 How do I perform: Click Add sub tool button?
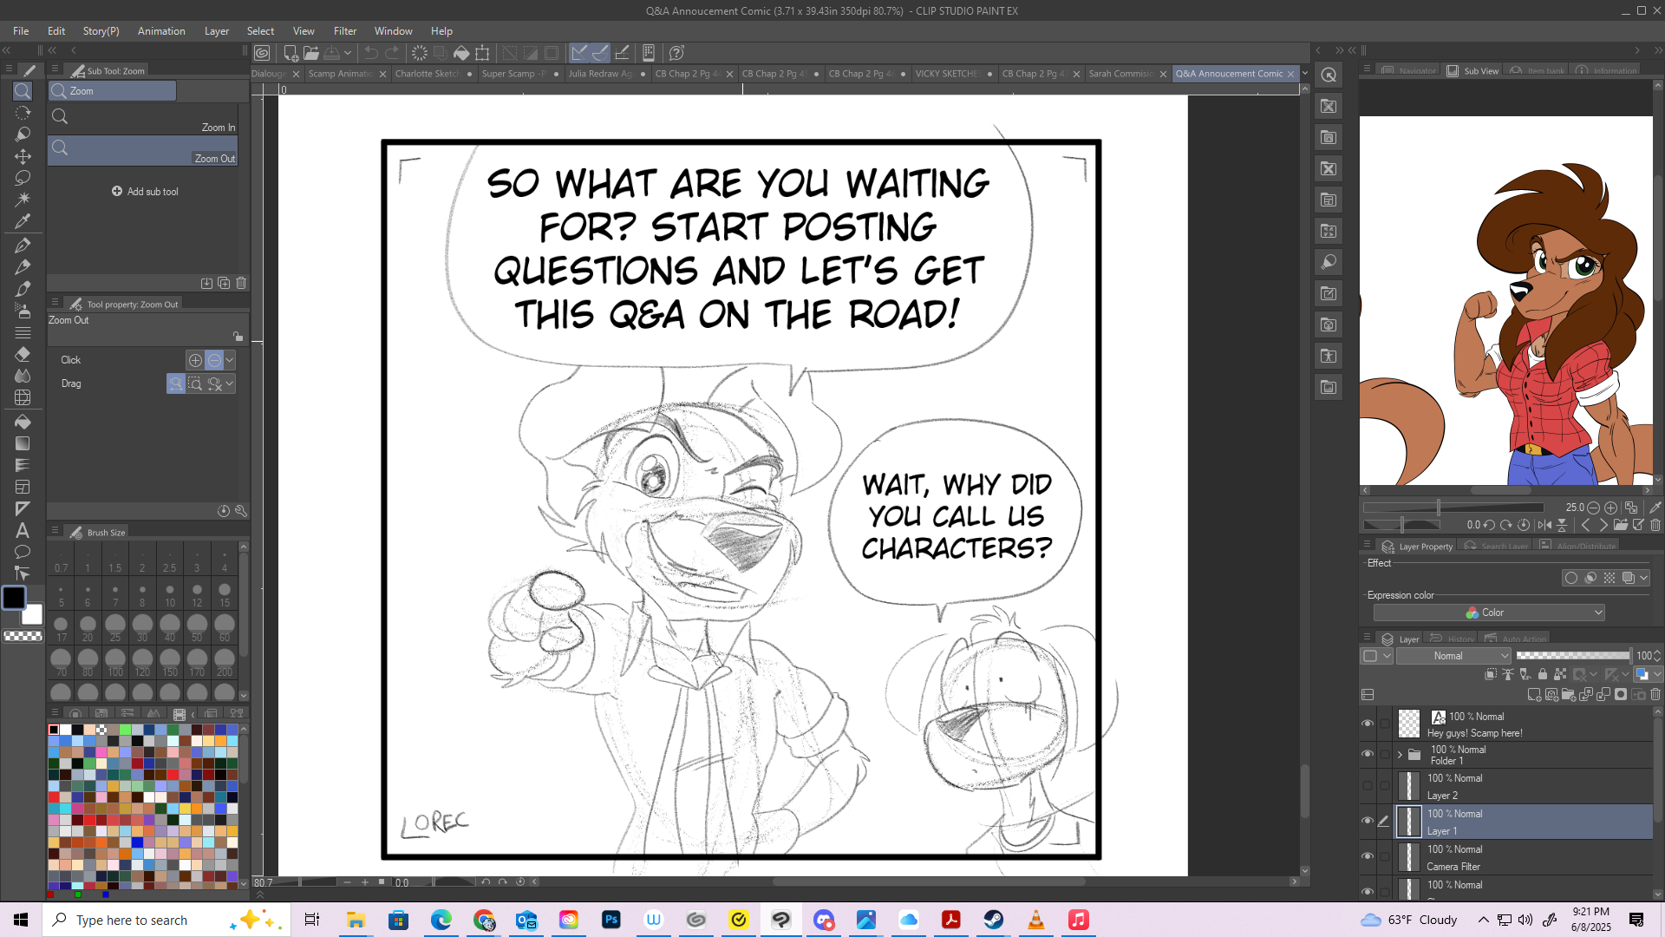point(145,192)
